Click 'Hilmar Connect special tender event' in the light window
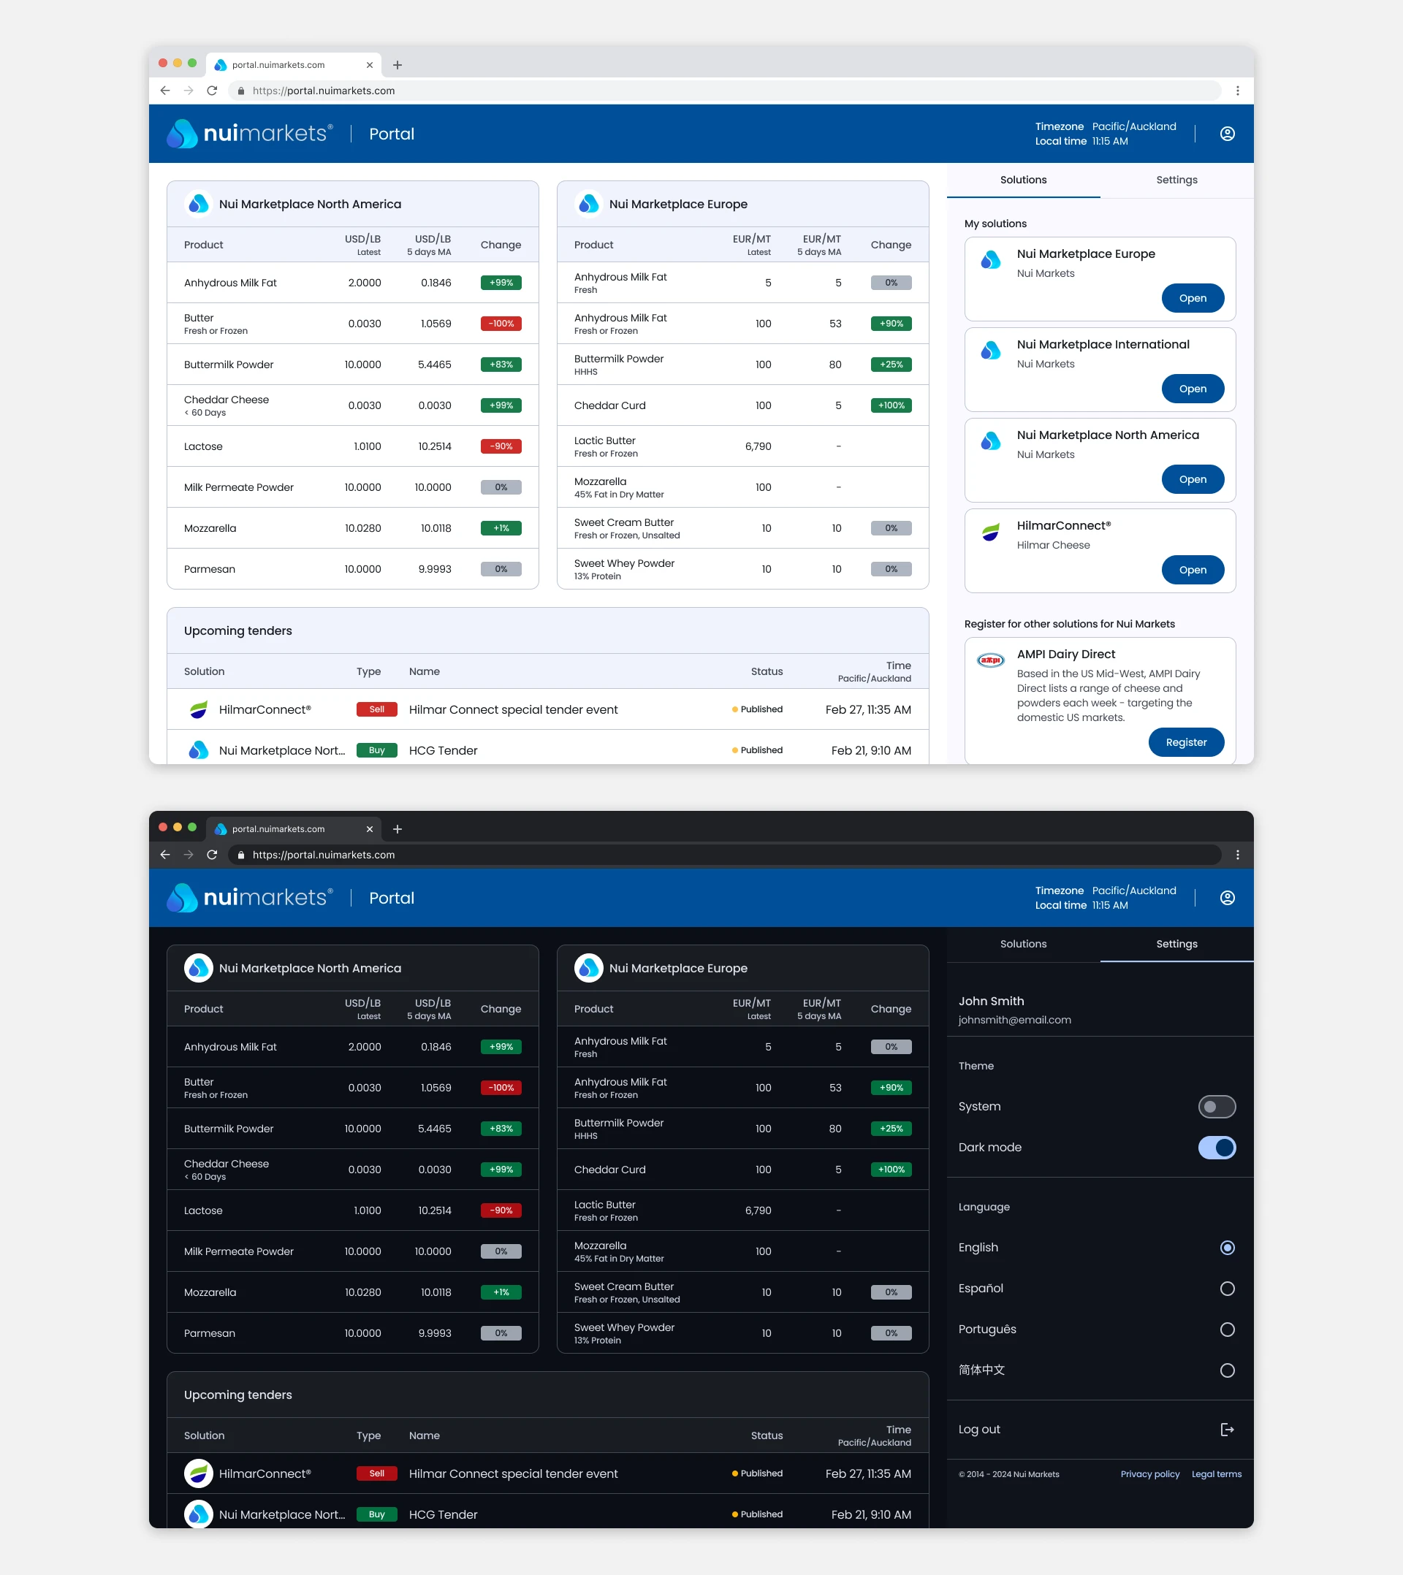Screen dimensions: 1403x1575 [513, 709]
